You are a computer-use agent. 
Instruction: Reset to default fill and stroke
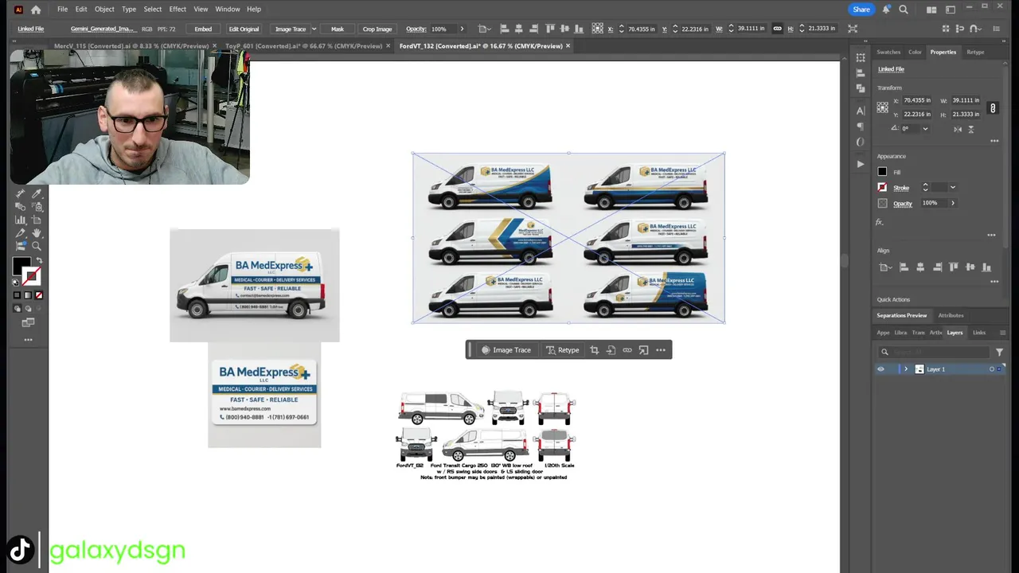[16, 283]
